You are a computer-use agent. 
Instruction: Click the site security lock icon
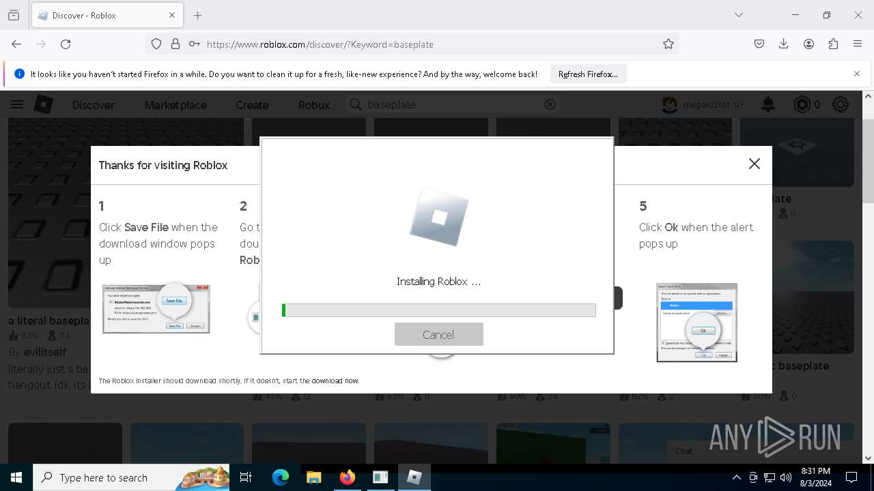(175, 44)
